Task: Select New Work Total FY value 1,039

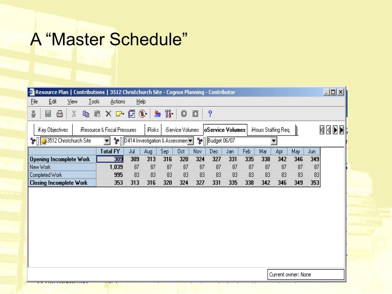Action: tap(110, 167)
